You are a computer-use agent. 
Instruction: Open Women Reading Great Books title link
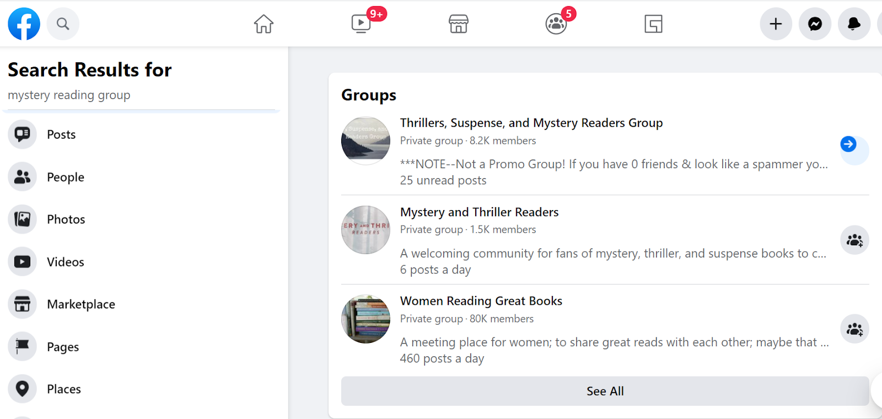pyautogui.click(x=481, y=301)
